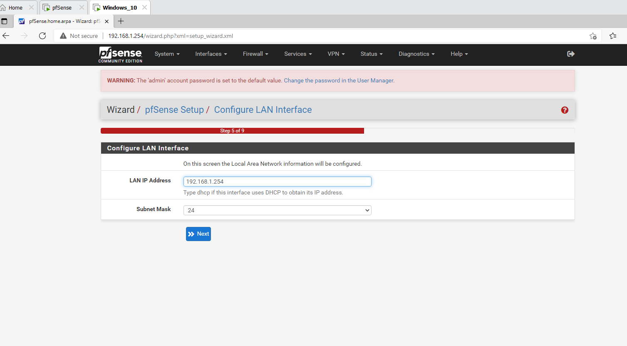The image size is (627, 346).
Task: Open the Status dropdown menu
Action: pyautogui.click(x=372, y=54)
